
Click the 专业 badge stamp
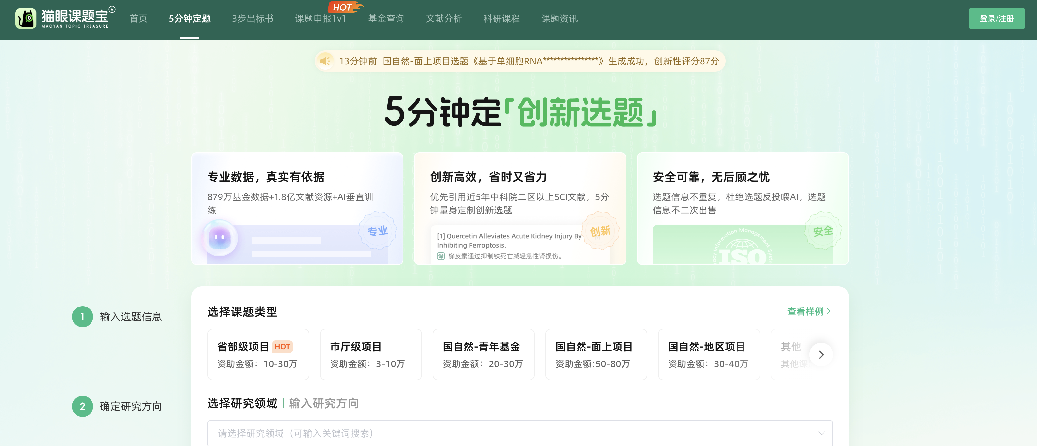pyautogui.click(x=378, y=231)
